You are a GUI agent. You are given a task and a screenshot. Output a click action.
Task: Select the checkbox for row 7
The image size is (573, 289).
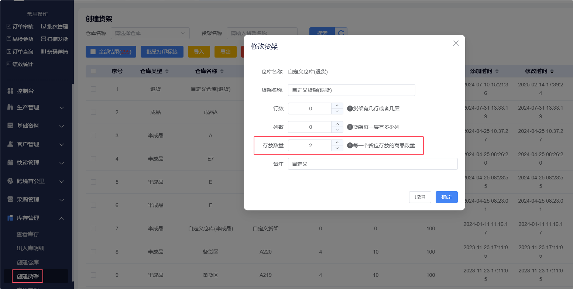(93, 228)
